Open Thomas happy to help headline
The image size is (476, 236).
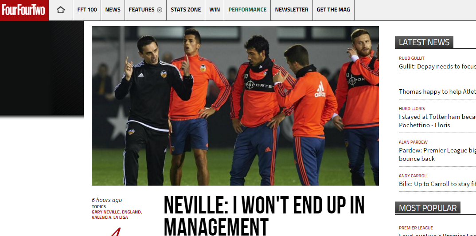tap(437, 91)
